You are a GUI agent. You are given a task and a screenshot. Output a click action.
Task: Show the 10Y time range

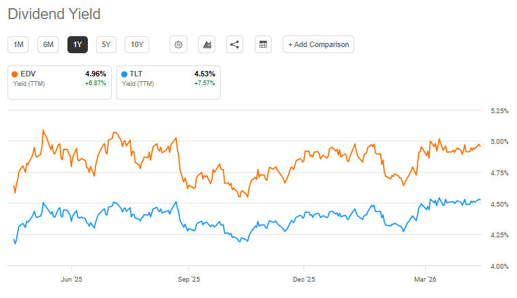(x=137, y=44)
